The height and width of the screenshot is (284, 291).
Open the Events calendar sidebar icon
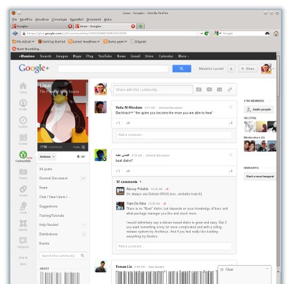[23, 137]
